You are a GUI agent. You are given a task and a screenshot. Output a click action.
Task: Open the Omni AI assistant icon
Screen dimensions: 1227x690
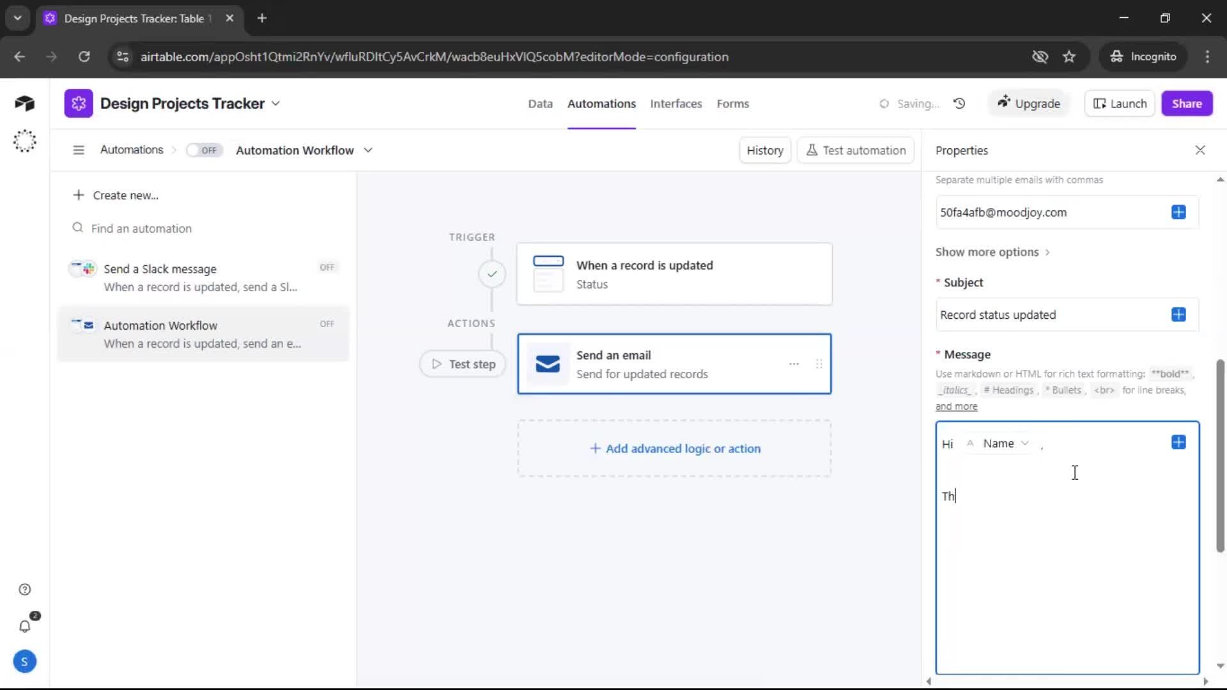[24, 141]
